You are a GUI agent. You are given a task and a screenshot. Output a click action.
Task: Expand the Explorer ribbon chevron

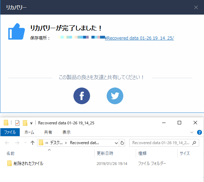192,132
